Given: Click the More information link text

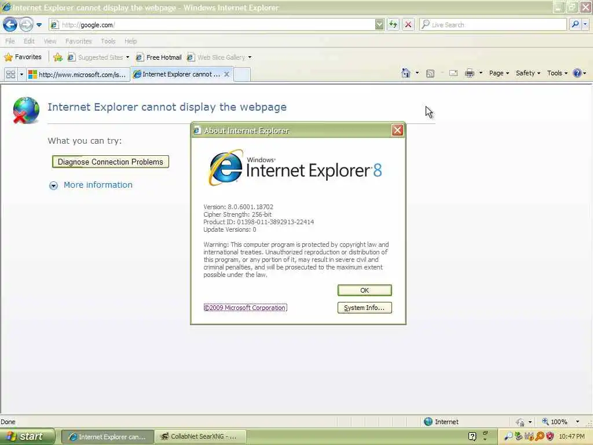Looking at the screenshot, I should click(98, 185).
